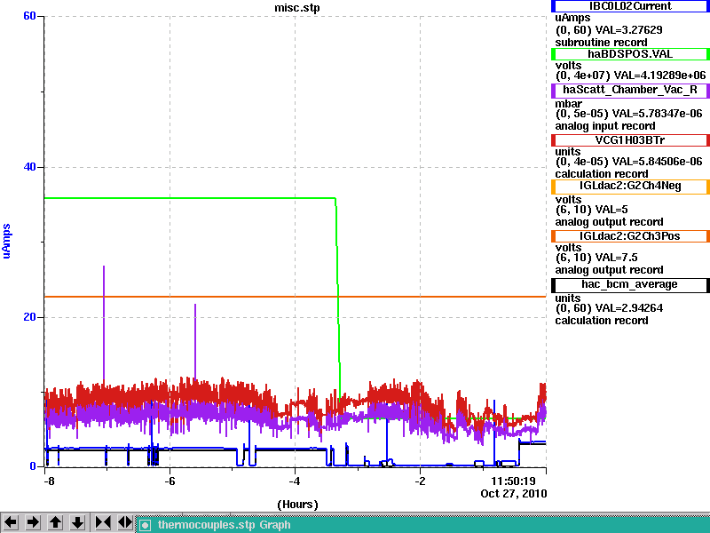Select the IGLdac2:G2Ch3Pos legend entry
Image resolution: width=710 pixels, height=533 pixels.
pos(630,236)
